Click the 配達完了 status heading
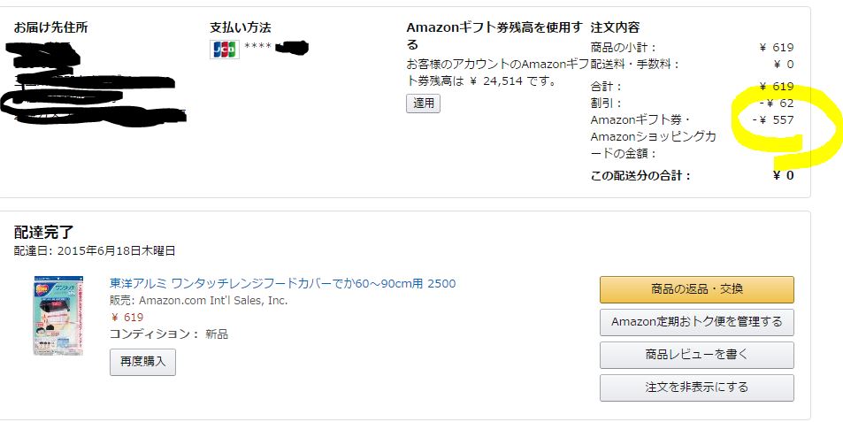 point(43,233)
